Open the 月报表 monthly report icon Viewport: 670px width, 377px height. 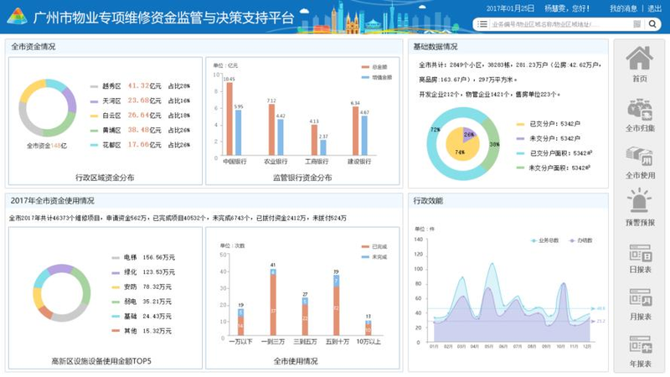(640, 297)
